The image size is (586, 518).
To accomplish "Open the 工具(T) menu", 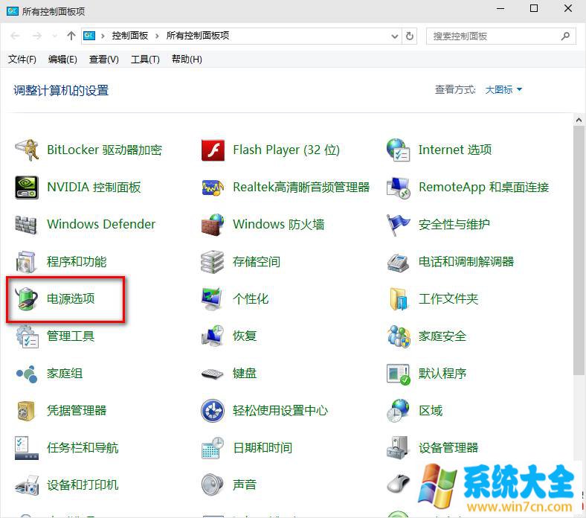I will click(145, 59).
